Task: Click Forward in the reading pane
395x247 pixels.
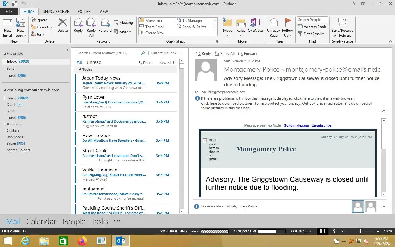Action: [x=247, y=54]
